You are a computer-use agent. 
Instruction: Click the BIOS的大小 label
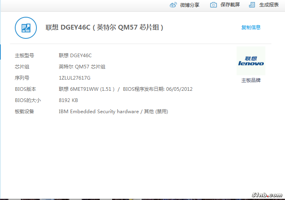coord(28,100)
